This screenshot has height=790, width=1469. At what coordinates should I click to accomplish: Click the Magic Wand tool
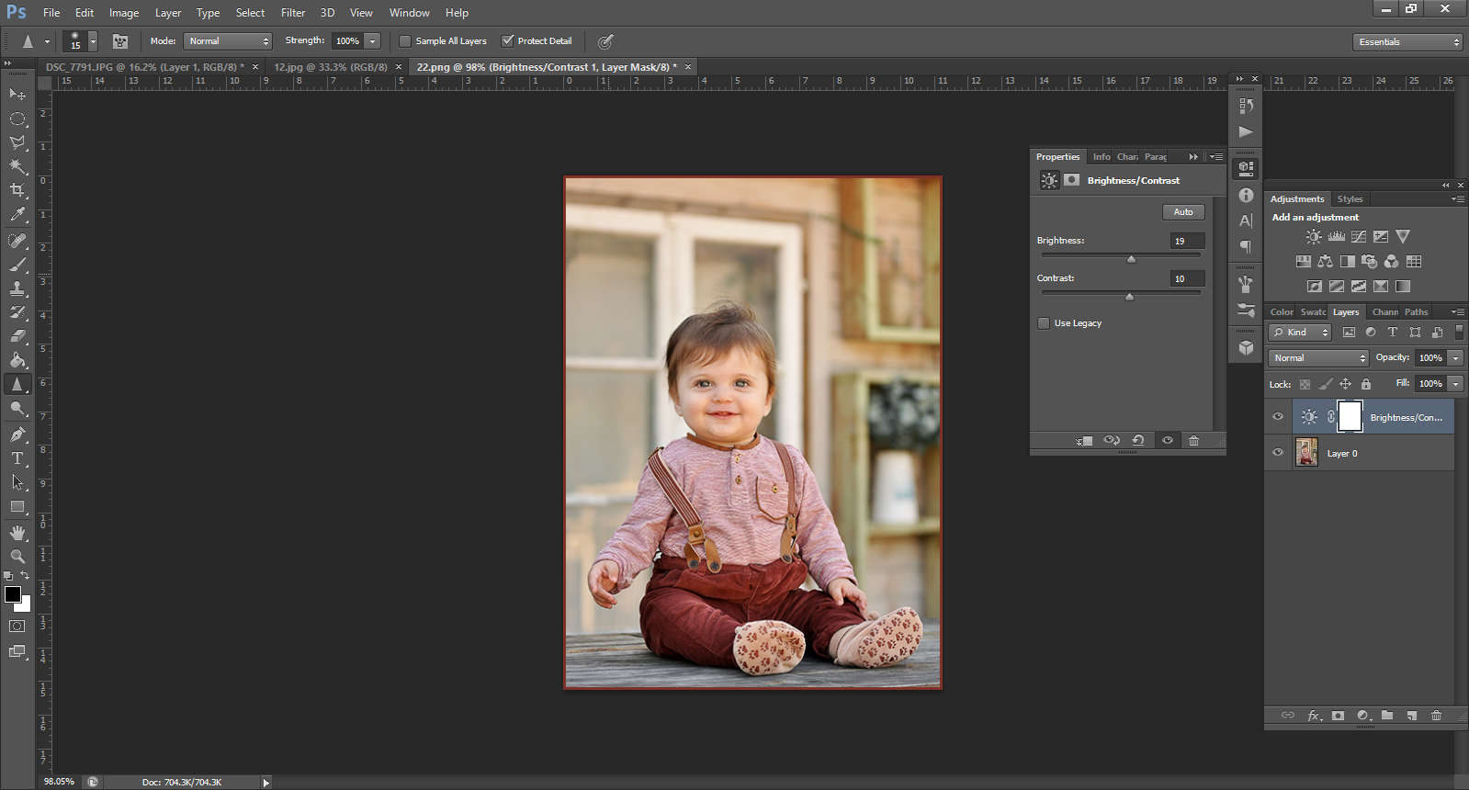pyautogui.click(x=17, y=166)
